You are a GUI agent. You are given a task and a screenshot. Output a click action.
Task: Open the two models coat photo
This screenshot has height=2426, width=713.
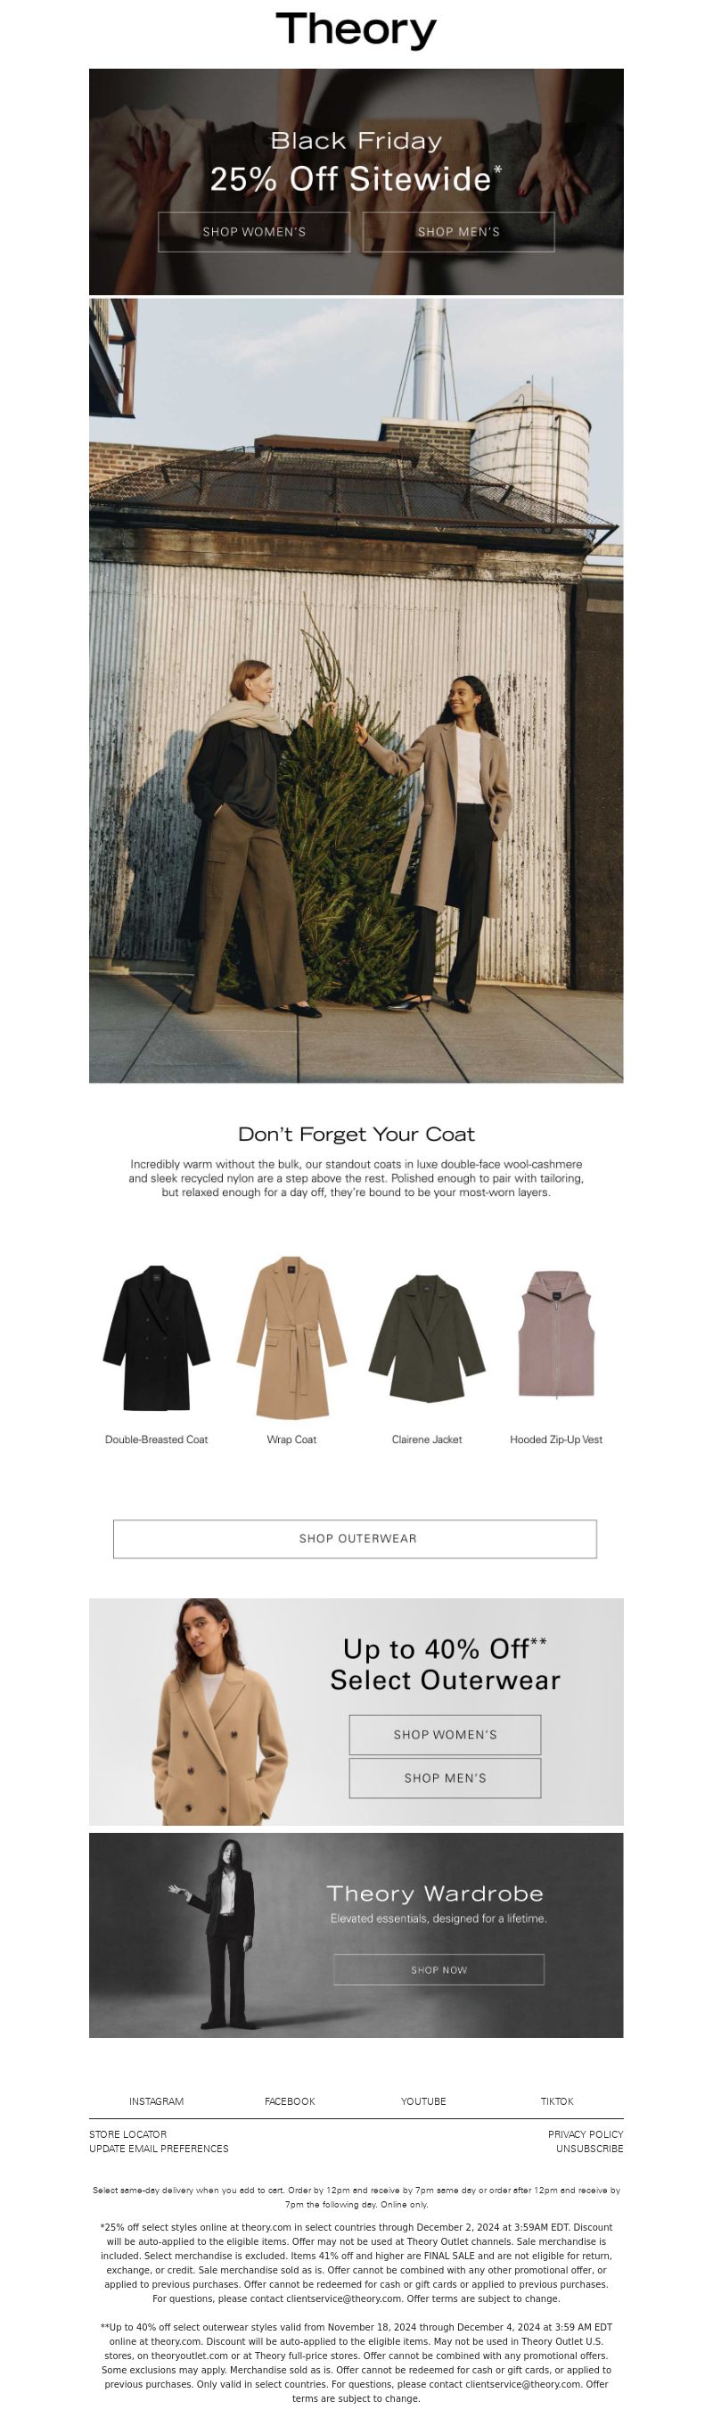356,690
